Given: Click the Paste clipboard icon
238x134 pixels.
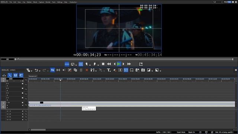Looking at the screenshot, I should coord(81,70).
